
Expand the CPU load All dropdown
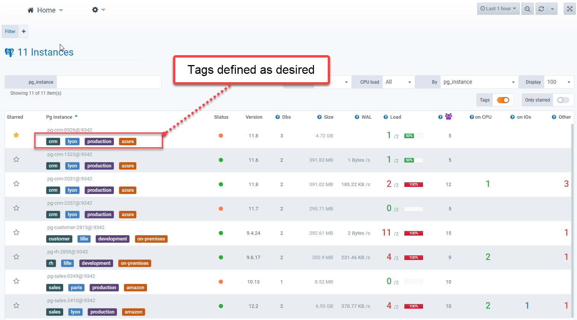coord(398,82)
